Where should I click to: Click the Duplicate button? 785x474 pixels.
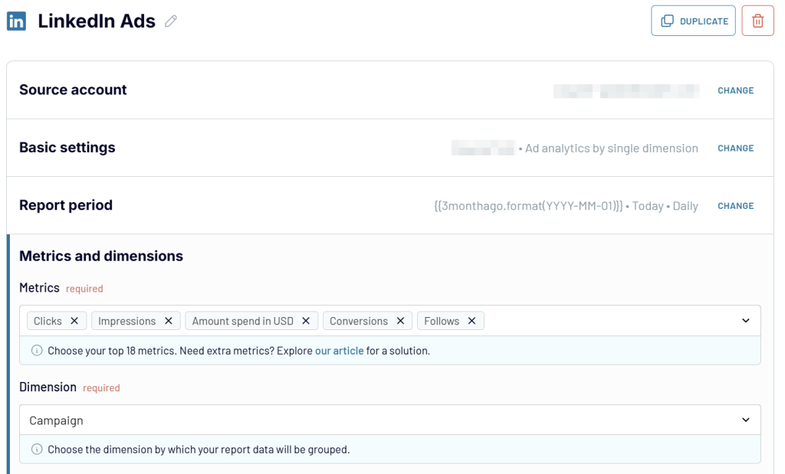click(693, 21)
